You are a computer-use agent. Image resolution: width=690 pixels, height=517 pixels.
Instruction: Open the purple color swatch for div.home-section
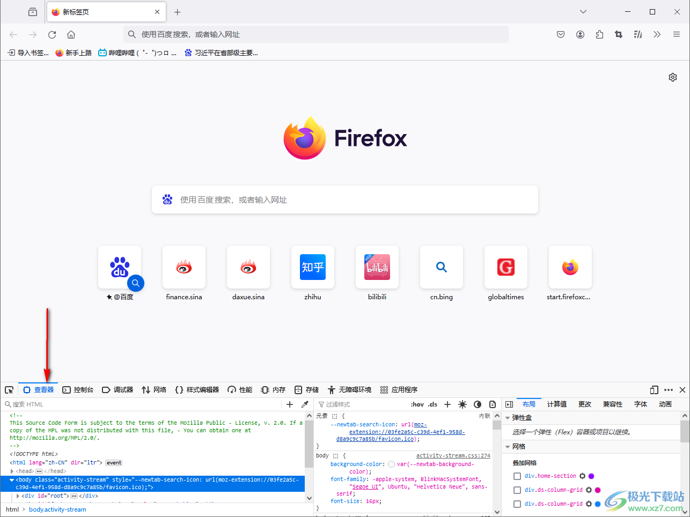[591, 476]
